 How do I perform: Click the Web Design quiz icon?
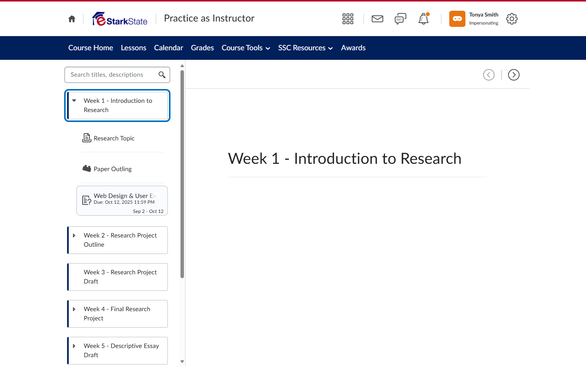coord(87,200)
